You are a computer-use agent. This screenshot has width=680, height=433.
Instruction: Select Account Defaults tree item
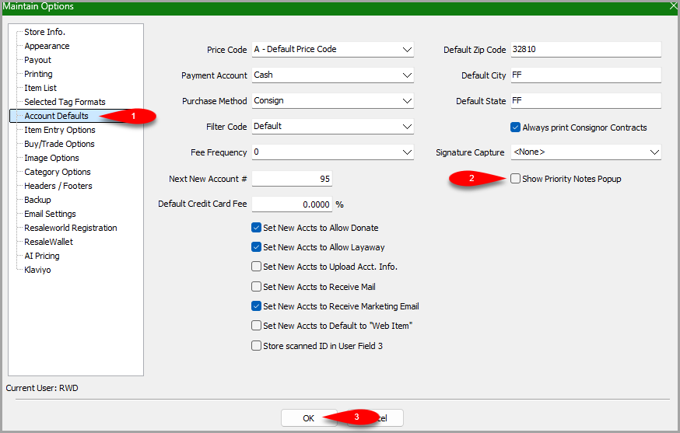tap(56, 116)
